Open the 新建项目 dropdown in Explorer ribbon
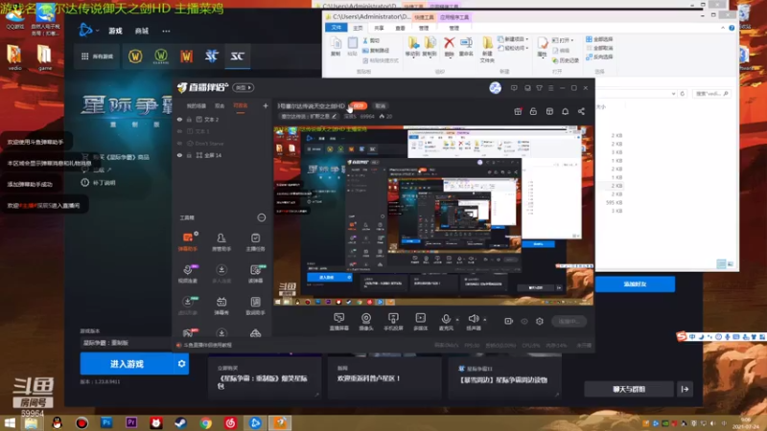The height and width of the screenshot is (431, 767). [513, 39]
